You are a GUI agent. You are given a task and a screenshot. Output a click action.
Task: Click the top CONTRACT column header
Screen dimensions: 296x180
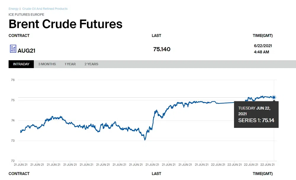click(x=19, y=36)
